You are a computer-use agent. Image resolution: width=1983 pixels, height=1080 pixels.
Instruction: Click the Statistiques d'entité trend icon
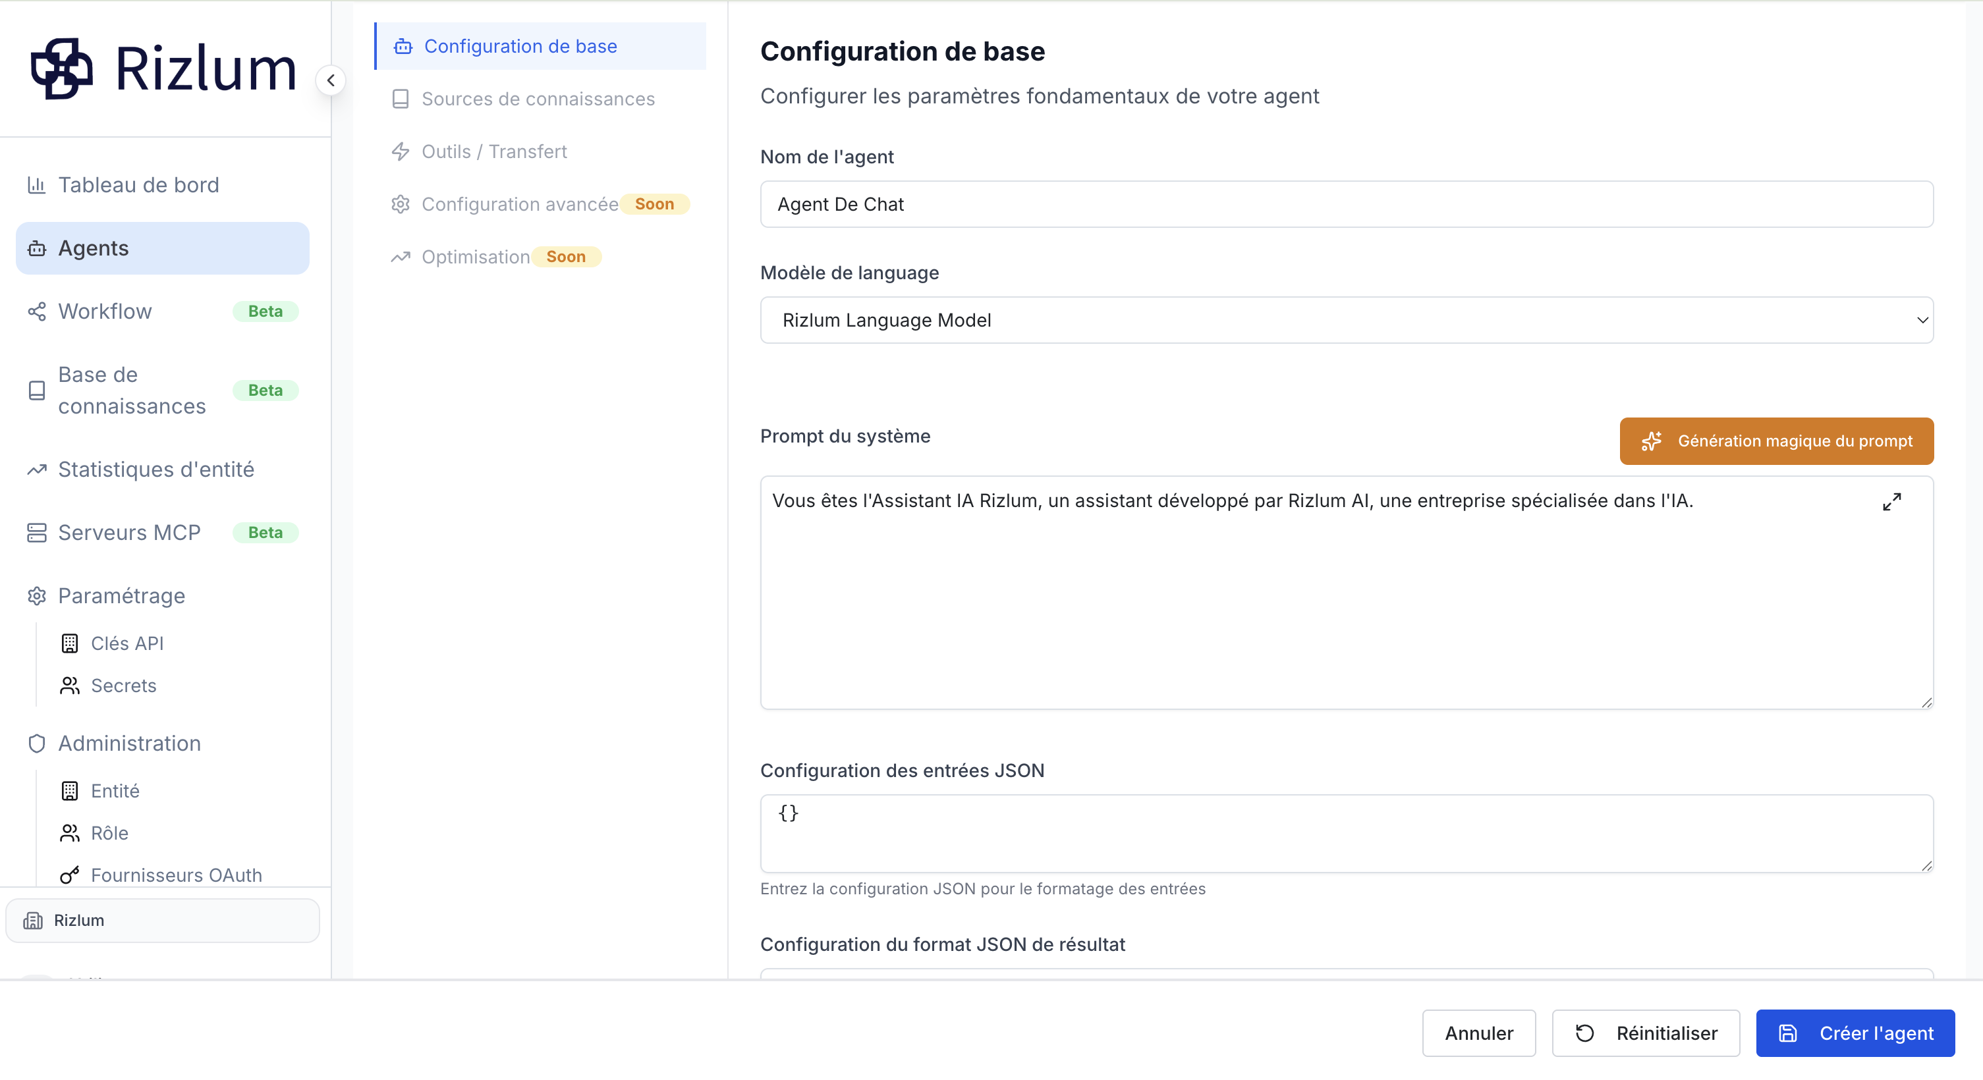pyautogui.click(x=36, y=470)
